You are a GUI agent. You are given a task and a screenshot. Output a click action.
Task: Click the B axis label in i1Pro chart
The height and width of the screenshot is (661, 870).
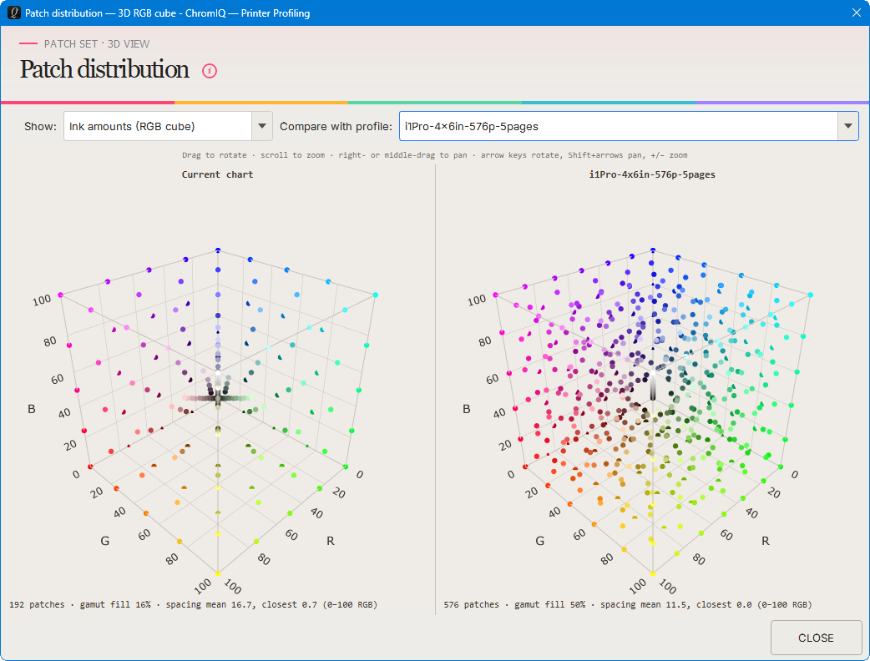pos(467,409)
